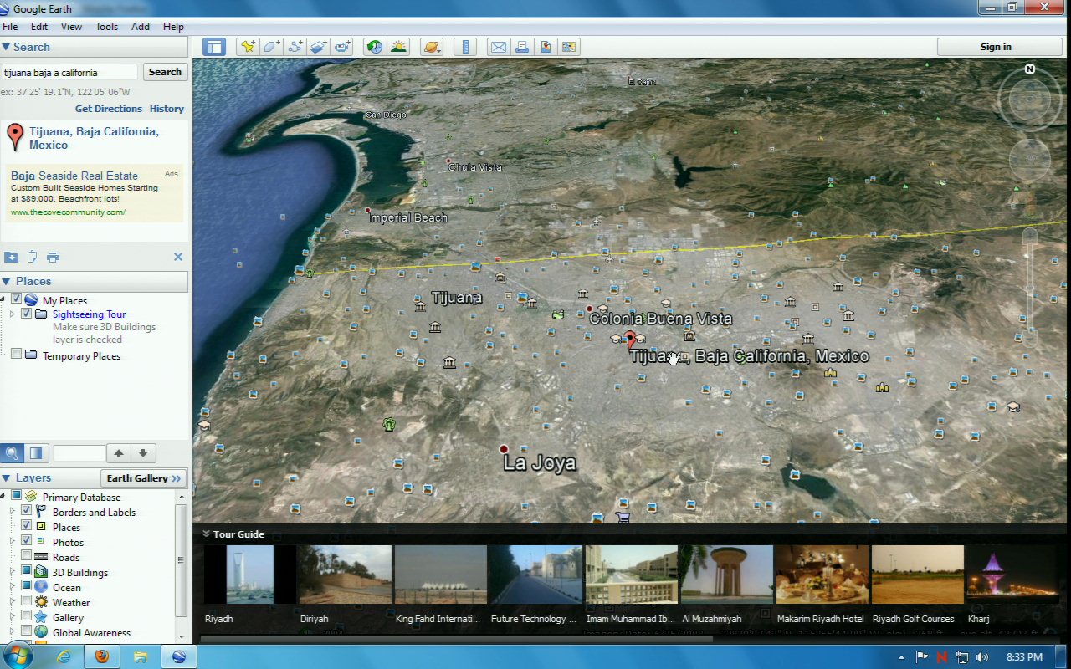Open the Show Ruler tool

466,47
